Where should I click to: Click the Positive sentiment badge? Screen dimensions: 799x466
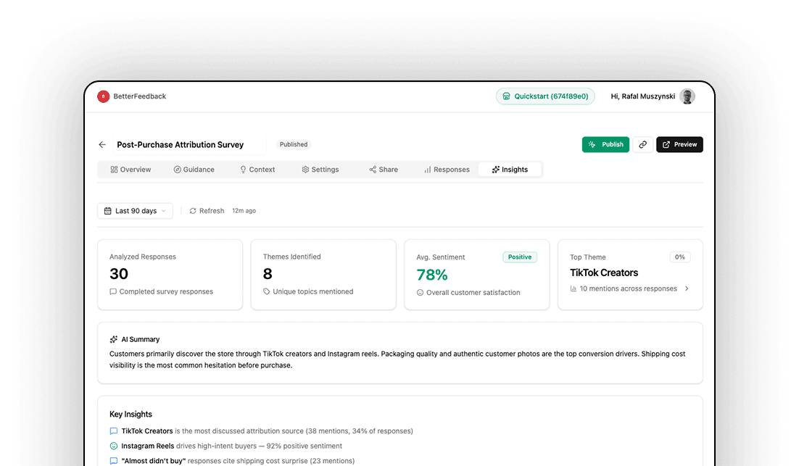[520, 257]
